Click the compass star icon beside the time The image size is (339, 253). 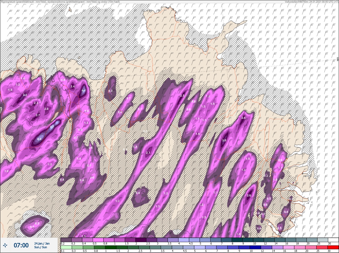tap(5, 246)
